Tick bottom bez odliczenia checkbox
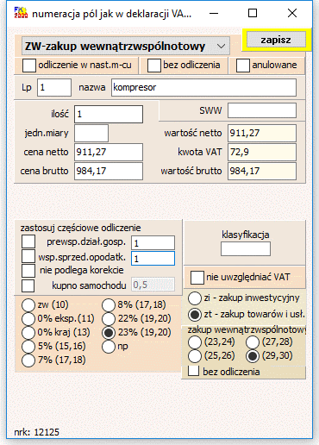Screen dimensions: 319x445 click(194, 371)
